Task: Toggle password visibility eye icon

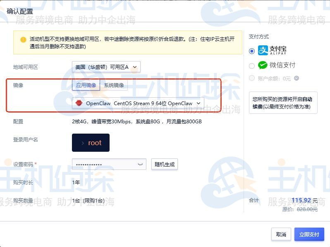Action: (x=140, y=164)
